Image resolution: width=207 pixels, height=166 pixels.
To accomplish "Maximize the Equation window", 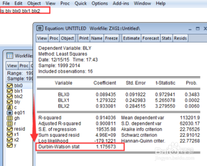I will pyautogui.click(x=198, y=29).
